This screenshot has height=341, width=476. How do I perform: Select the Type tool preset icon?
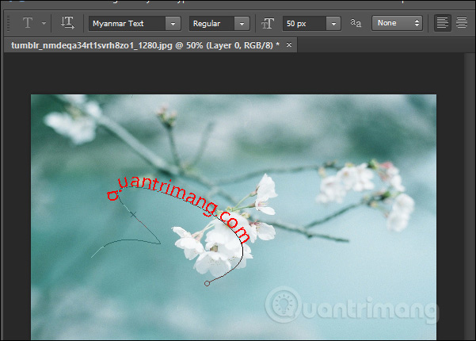27,23
